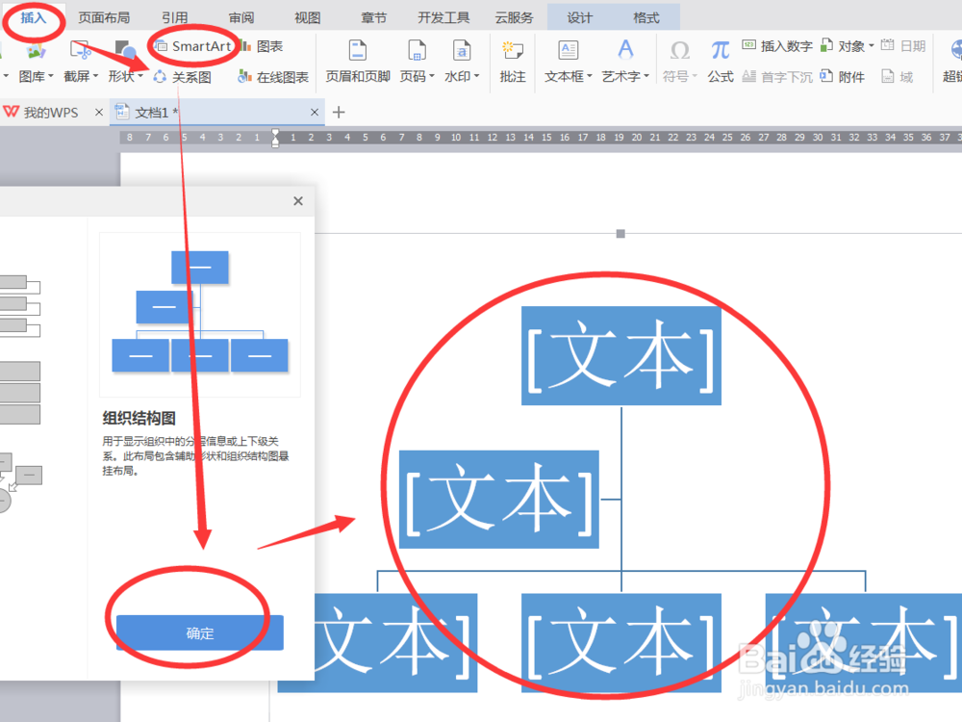Expand the 截屏 dropdown arrow
962x722 pixels.
(95, 76)
